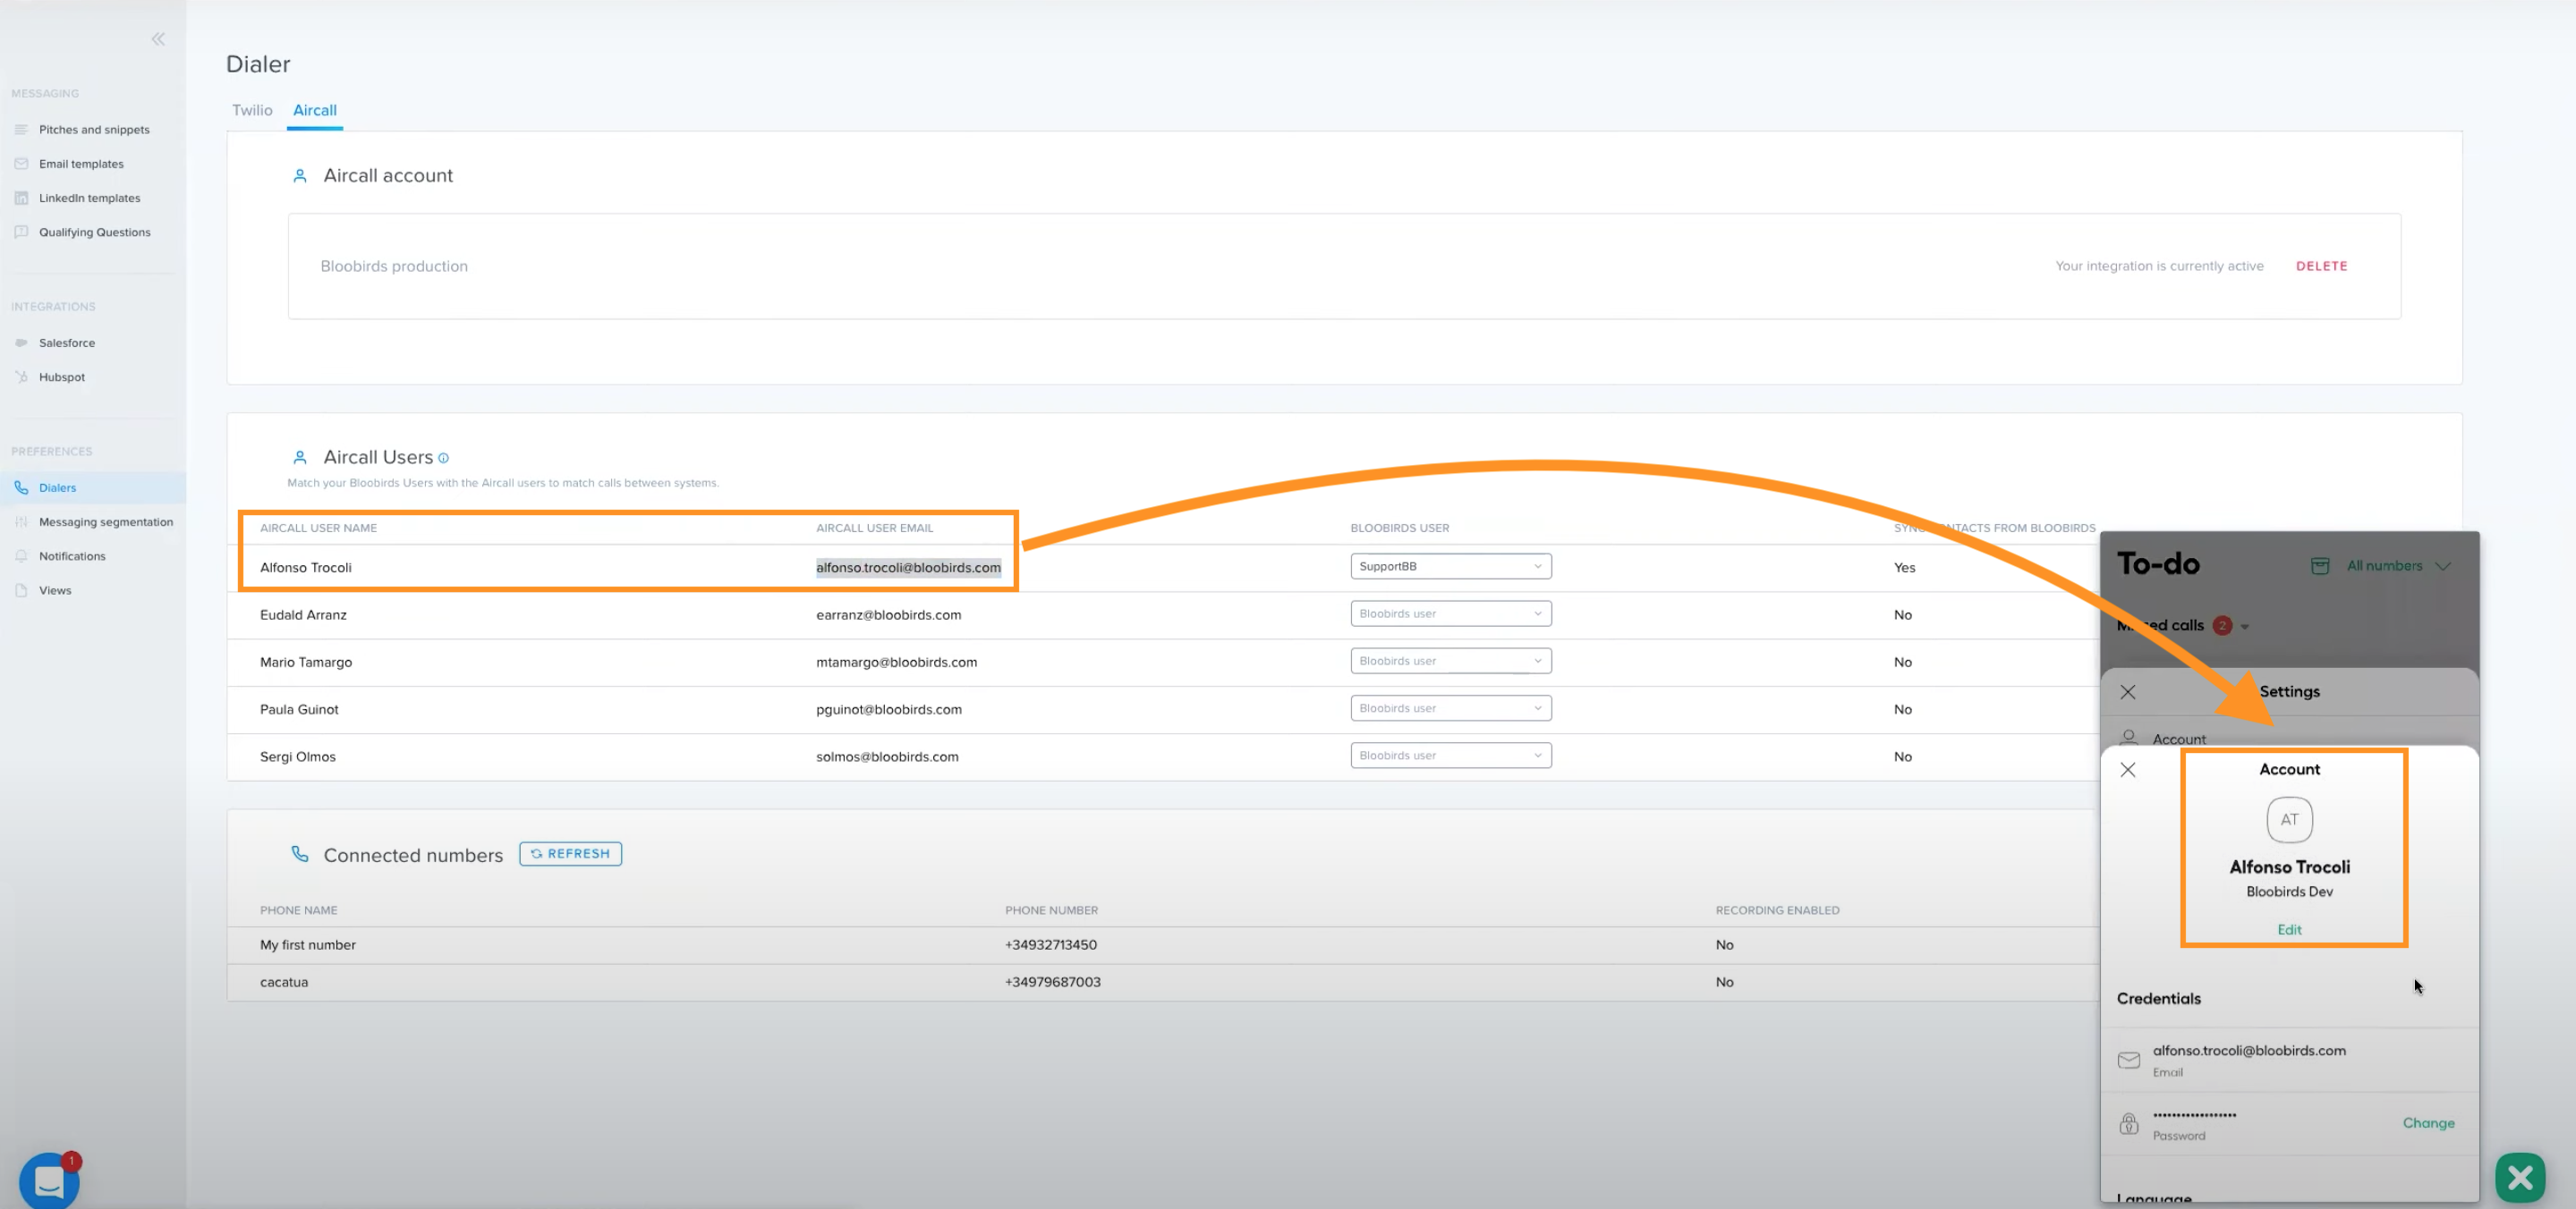Screen dimensions: 2576x1209
Task: Open Bloobirds user dropdown for Sergi Olmos
Action: tap(1450, 756)
